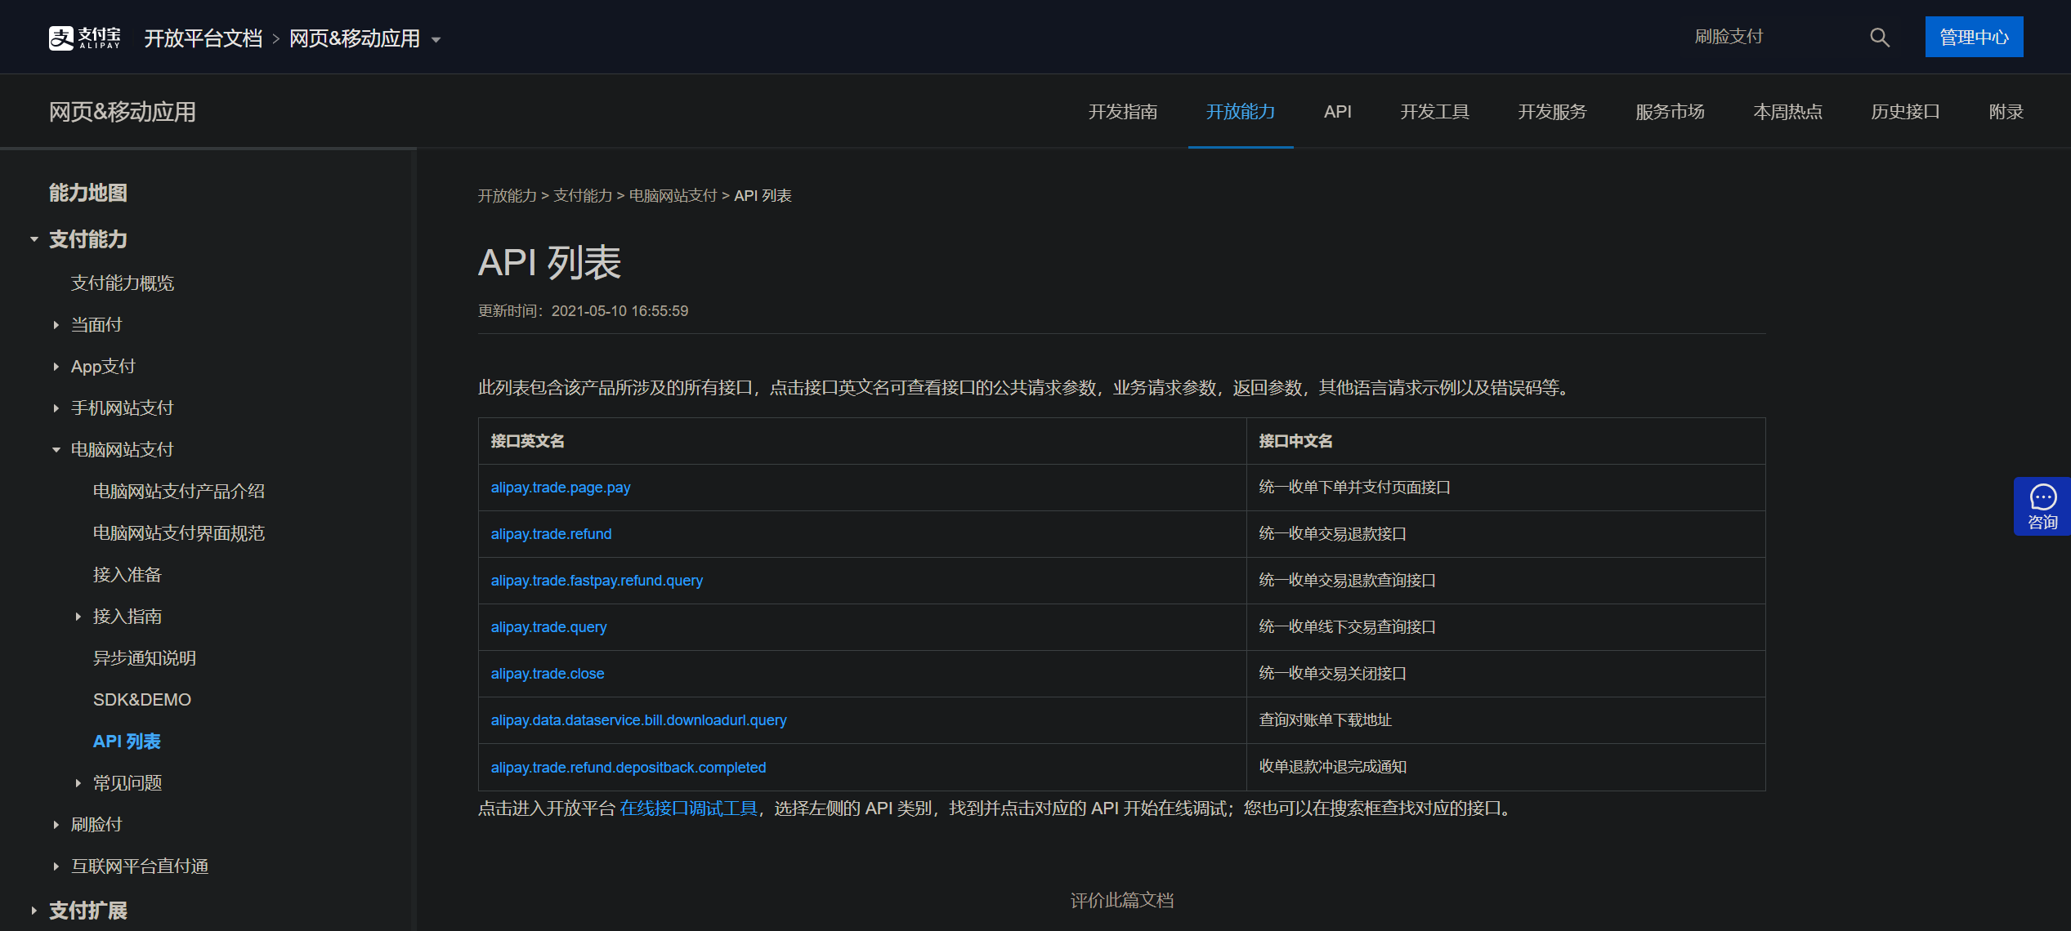Click the Alipay logo
Image resolution: width=2071 pixels, height=931 pixels.
pyautogui.click(x=83, y=37)
